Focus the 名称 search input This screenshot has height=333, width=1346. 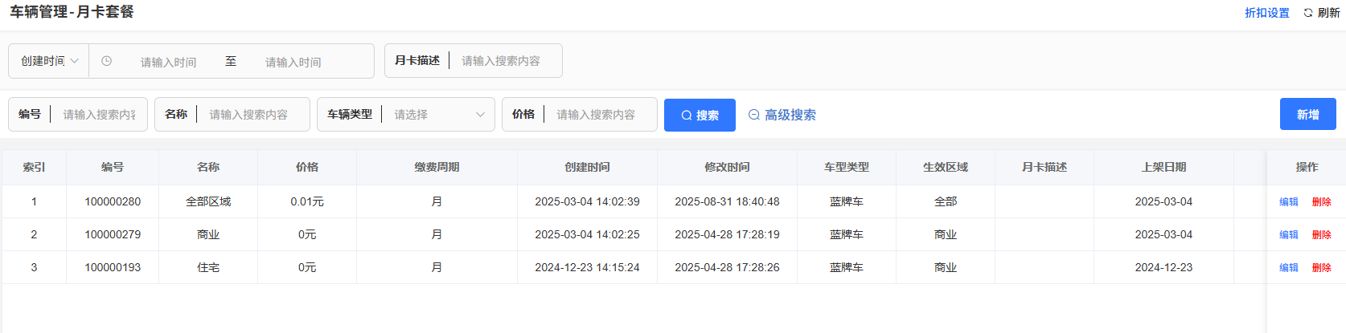253,115
